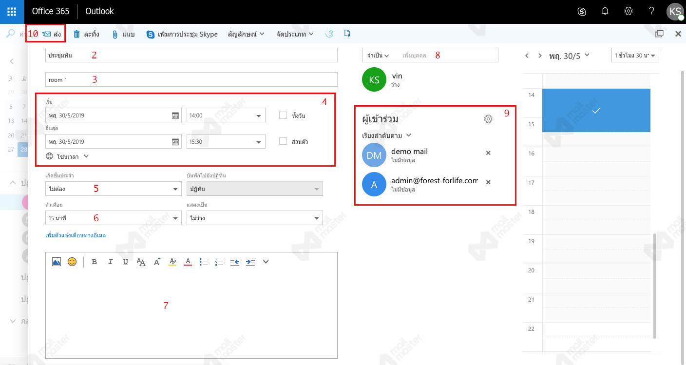Viewport: 686px width, 365px height.
Task: Enable the ทั้งวัน all-day checkbox
Action: tap(283, 115)
